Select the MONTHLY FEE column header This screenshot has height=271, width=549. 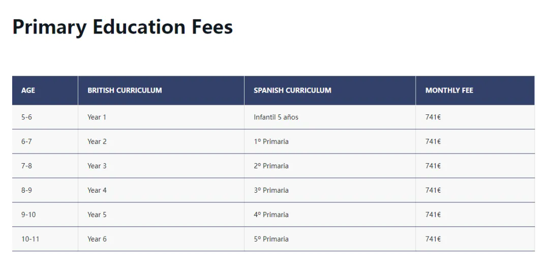(475, 91)
